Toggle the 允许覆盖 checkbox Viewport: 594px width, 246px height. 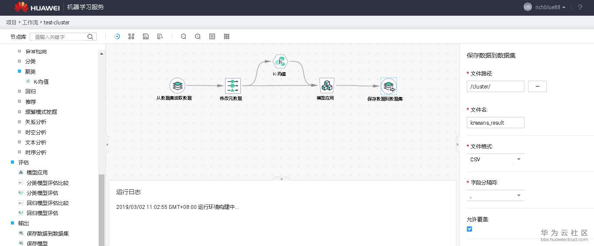click(469, 229)
